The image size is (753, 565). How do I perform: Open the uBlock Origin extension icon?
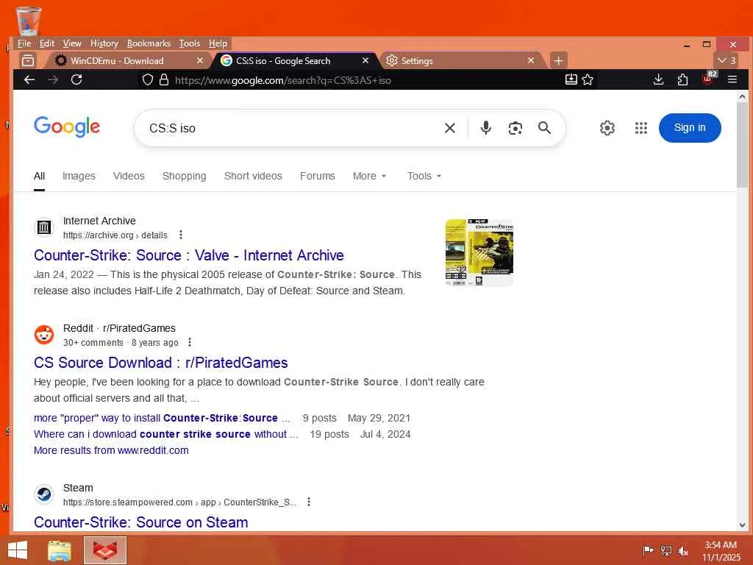click(x=708, y=79)
